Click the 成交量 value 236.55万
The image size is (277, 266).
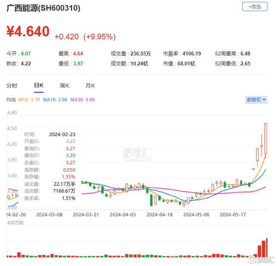pos(141,54)
